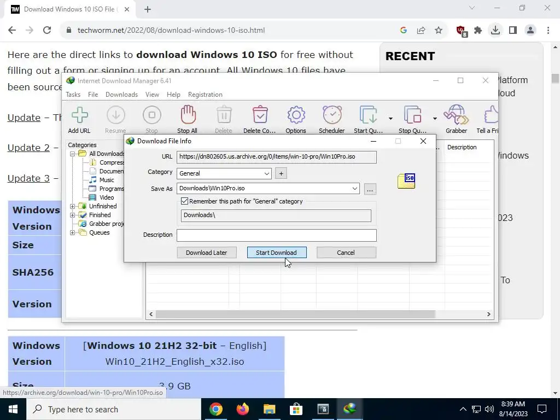Click the IDM horizontal scrollbar thumb
560x420 pixels.
295,314
